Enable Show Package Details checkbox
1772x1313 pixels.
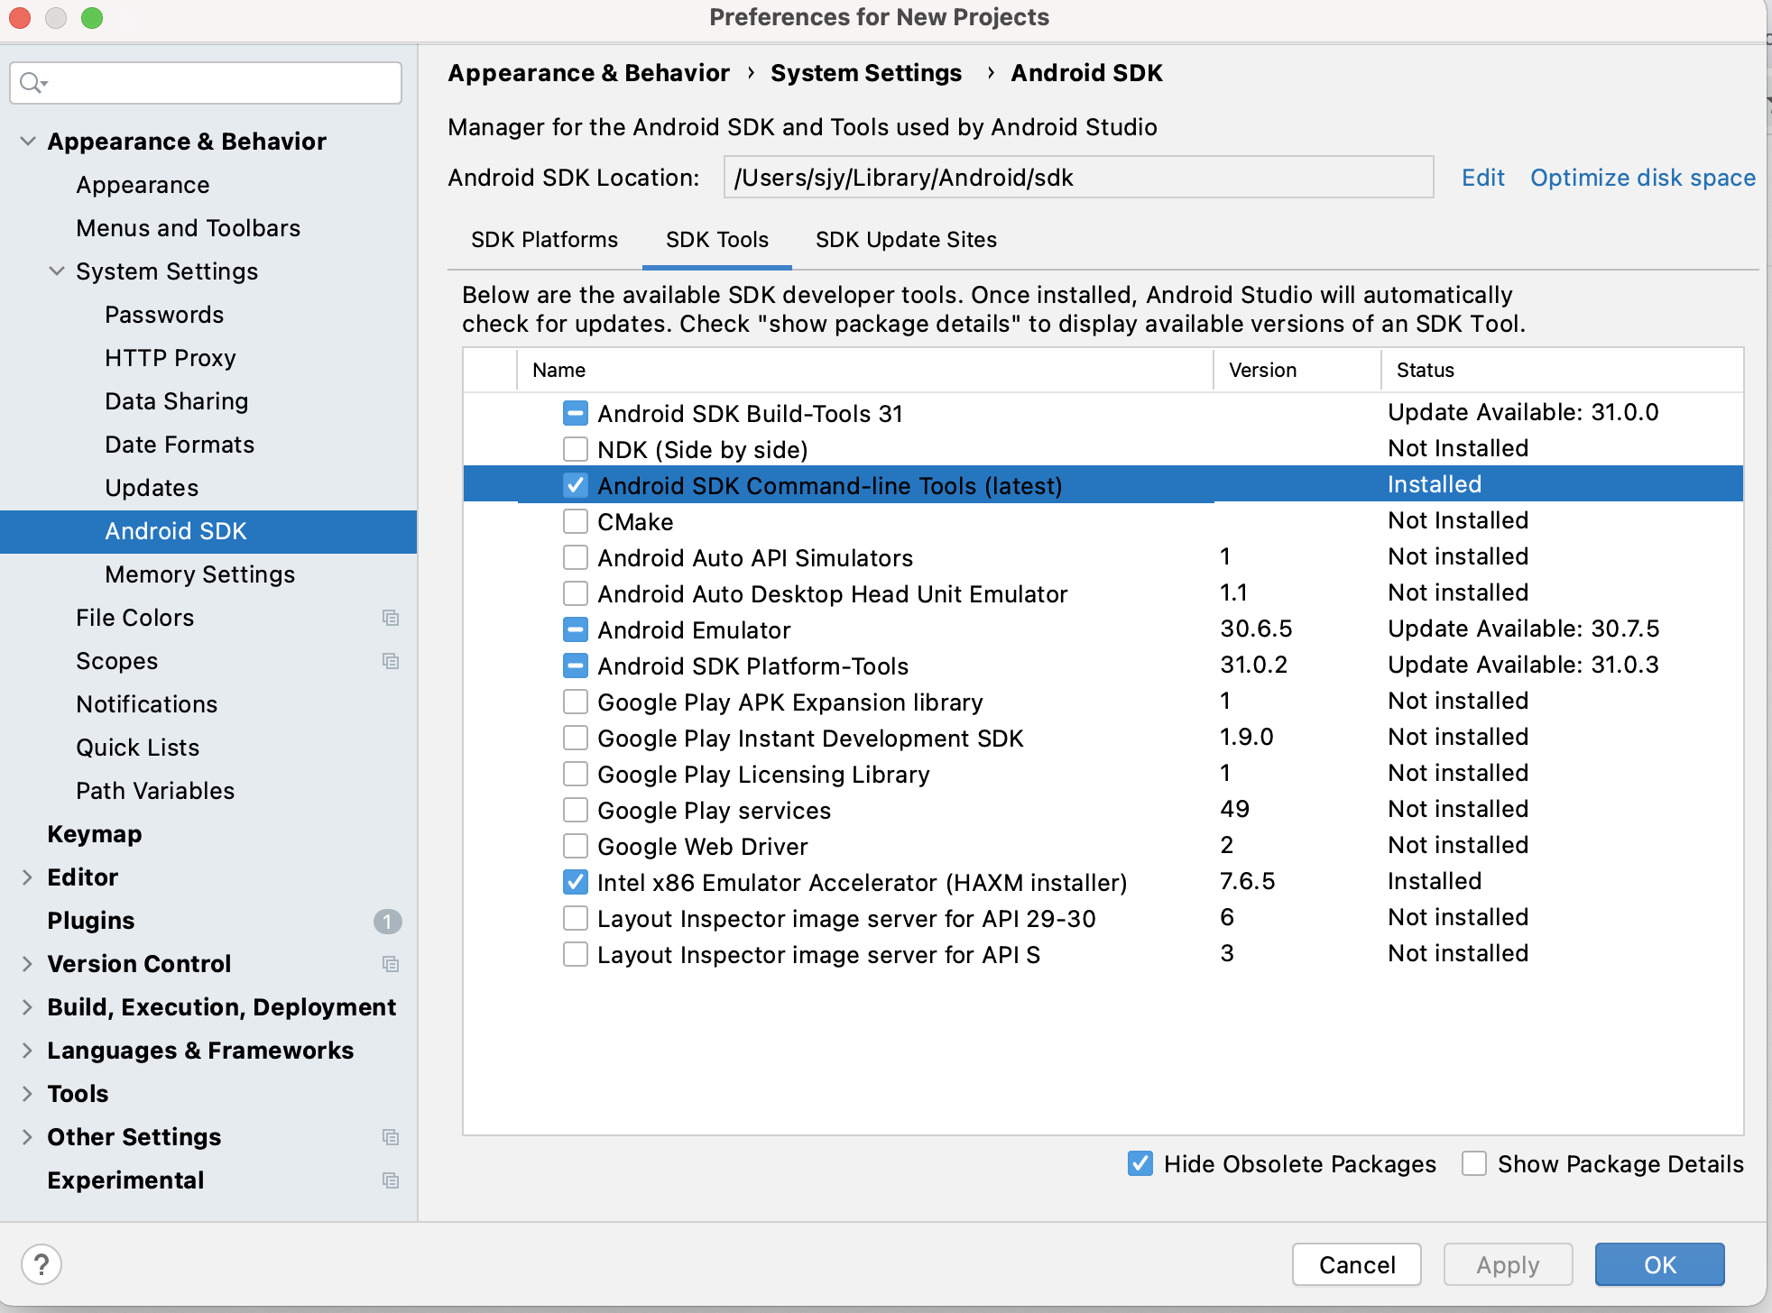coord(1474,1164)
